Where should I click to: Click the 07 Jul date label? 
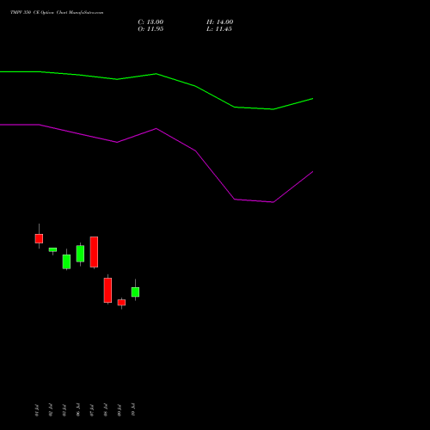tap(92, 410)
